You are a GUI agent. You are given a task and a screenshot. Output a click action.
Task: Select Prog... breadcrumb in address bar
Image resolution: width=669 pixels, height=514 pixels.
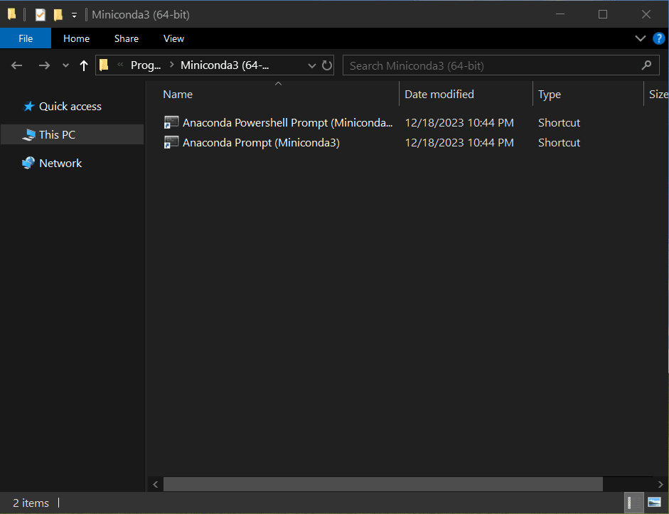click(x=146, y=65)
